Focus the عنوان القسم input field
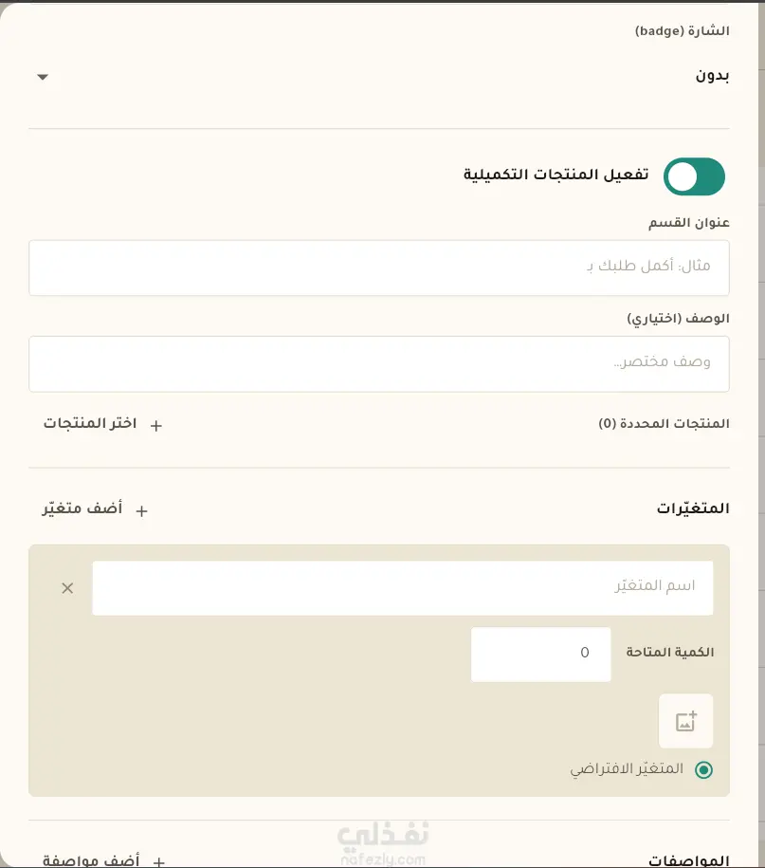Screen dimensions: 765x868 point(379,268)
